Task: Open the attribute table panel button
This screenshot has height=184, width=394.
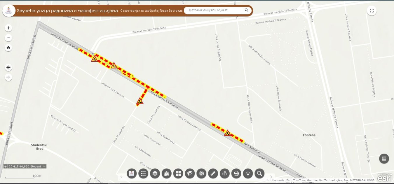Action: (x=384, y=159)
